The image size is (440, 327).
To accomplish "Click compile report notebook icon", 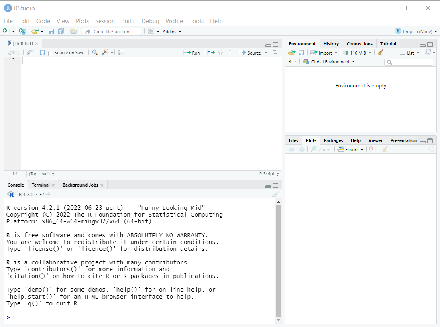I will click(121, 53).
